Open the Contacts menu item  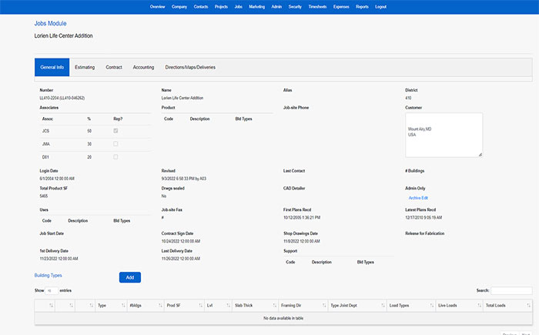click(201, 6)
